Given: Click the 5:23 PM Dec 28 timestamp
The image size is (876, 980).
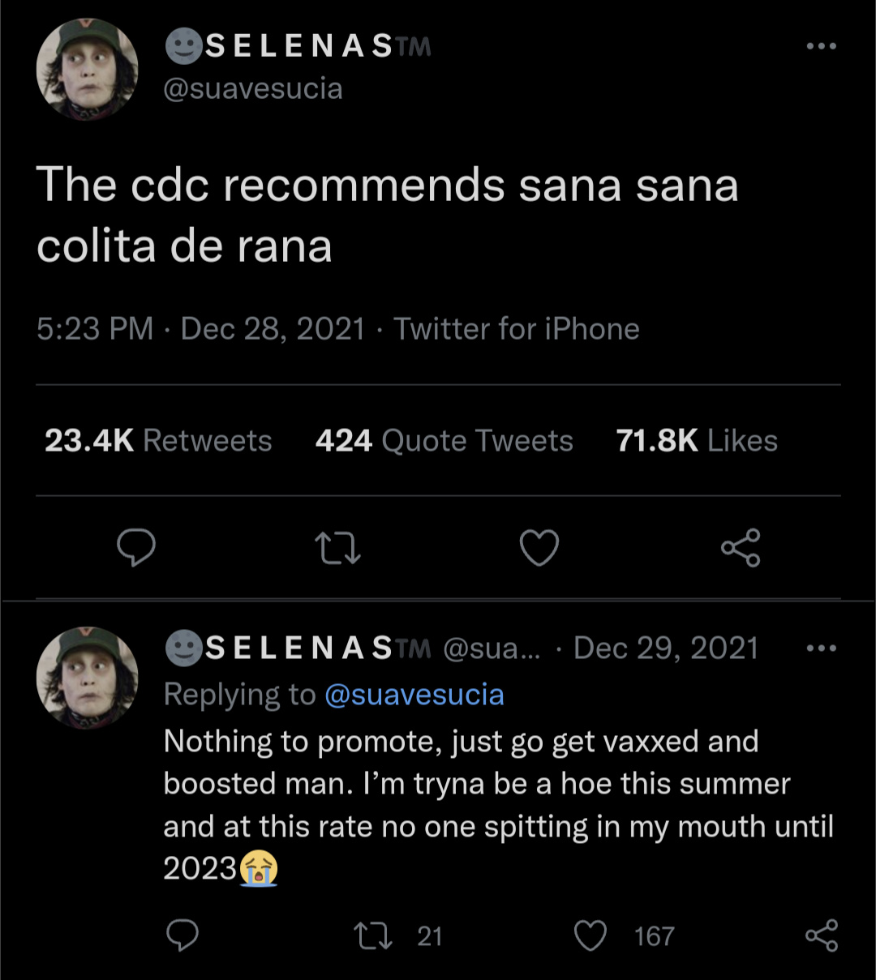Looking at the screenshot, I should click(200, 329).
